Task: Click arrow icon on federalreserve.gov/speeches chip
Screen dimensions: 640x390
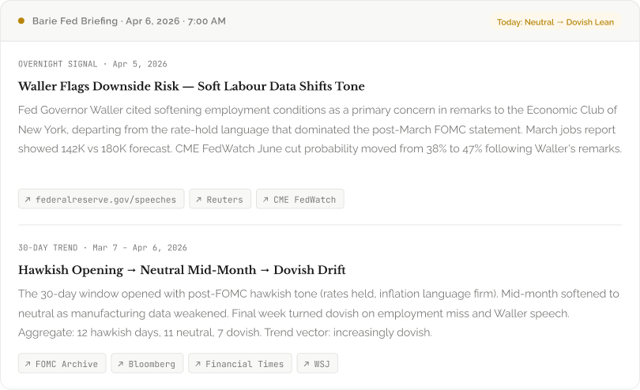Action: (x=28, y=200)
